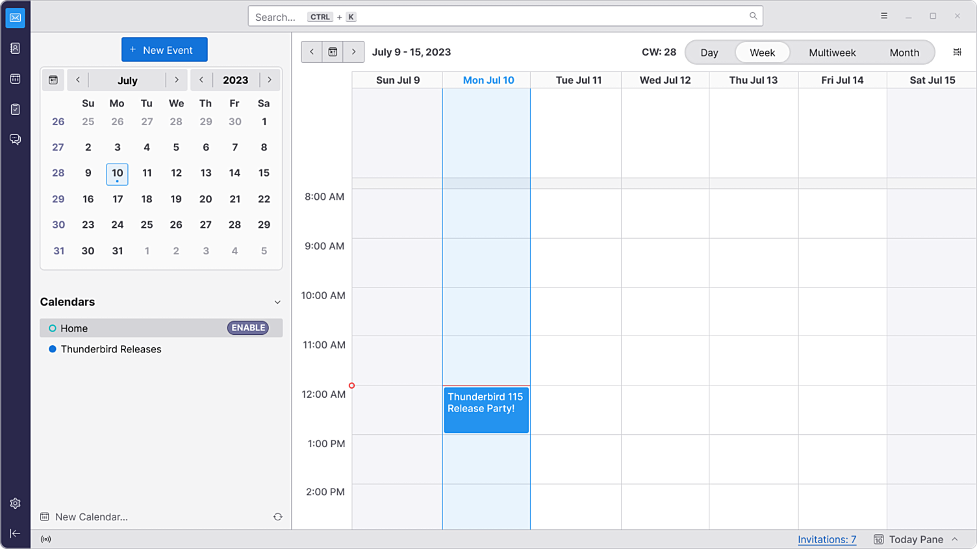This screenshot has height=549, width=977.
Task: Select July 20 in mini calendar
Action: tap(205, 199)
